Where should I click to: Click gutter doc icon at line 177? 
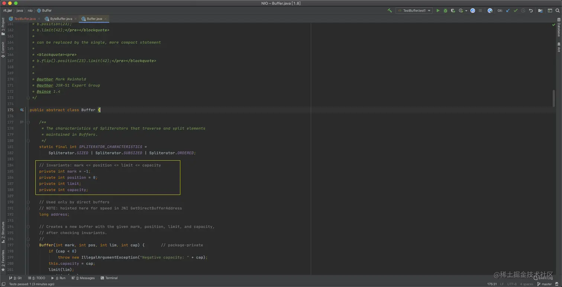point(22,122)
